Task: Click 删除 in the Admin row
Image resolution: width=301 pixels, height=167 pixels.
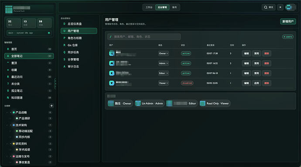Action: (267, 63)
